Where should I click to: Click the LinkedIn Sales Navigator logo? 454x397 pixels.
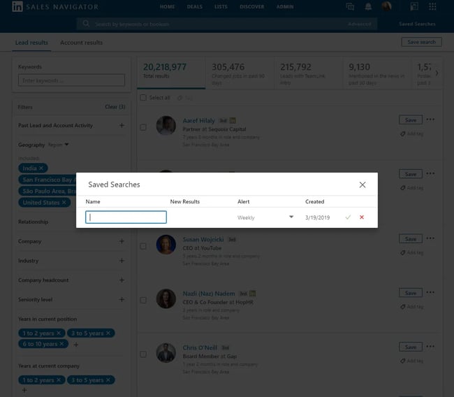17,7
